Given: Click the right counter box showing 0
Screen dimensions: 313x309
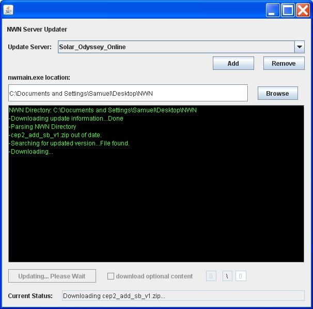Looking at the screenshot, I should pyautogui.click(x=241, y=276).
